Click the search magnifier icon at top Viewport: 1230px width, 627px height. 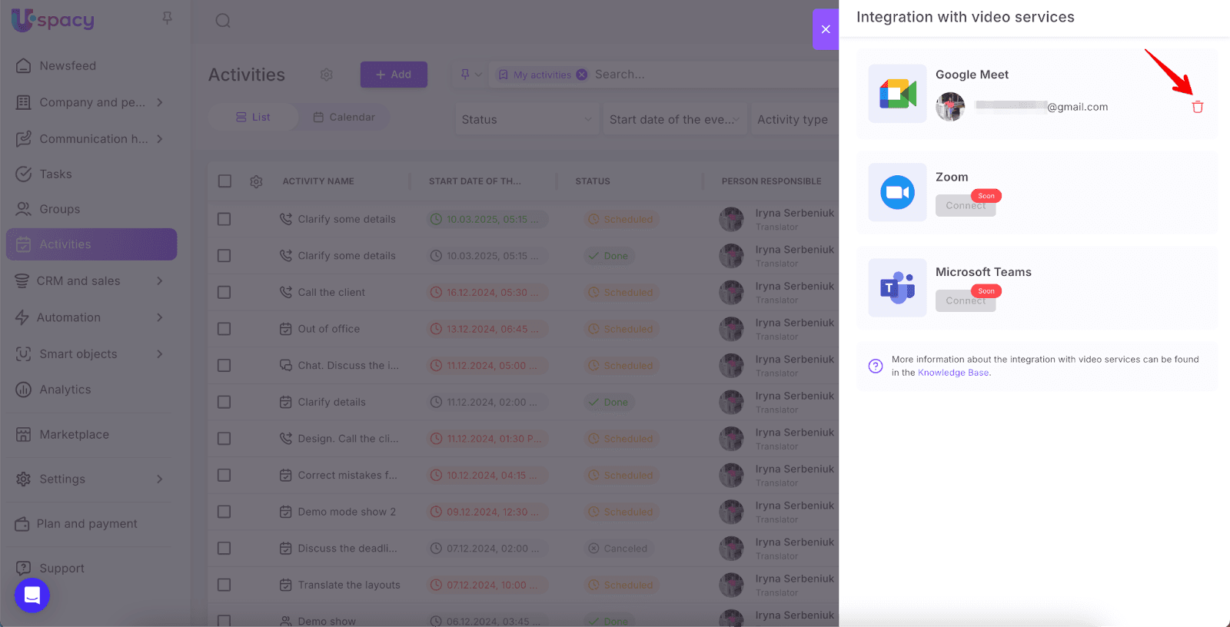tap(223, 21)
